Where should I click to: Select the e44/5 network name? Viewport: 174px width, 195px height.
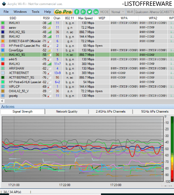pos(13,59)
